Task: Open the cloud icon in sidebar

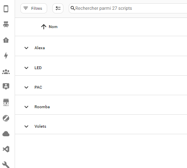Action: (6, 134)
